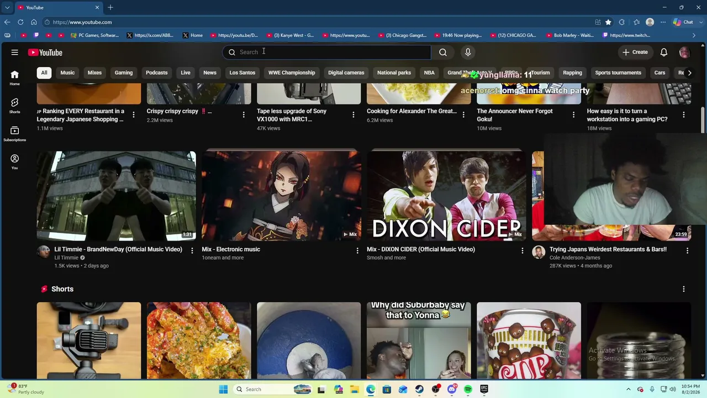
Task: Open options for Tape less upgrade video
Action: pos(353,114)
